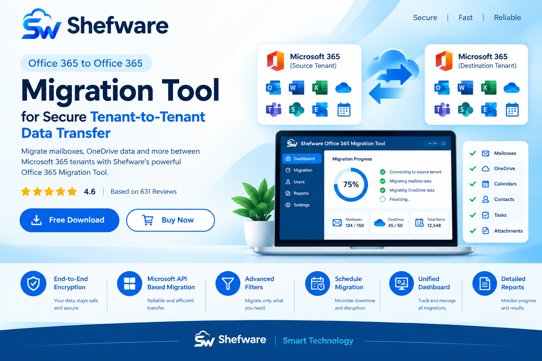Click the Outlook icon in Source Tenant card
542x361 pixels.
[273, 88]
